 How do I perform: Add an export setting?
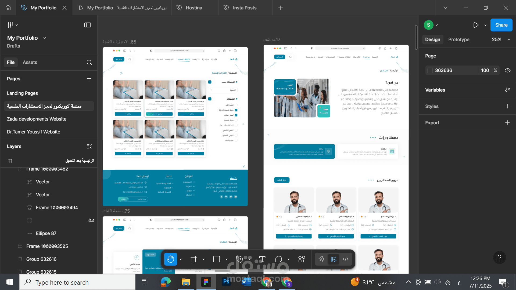[507, 123]
